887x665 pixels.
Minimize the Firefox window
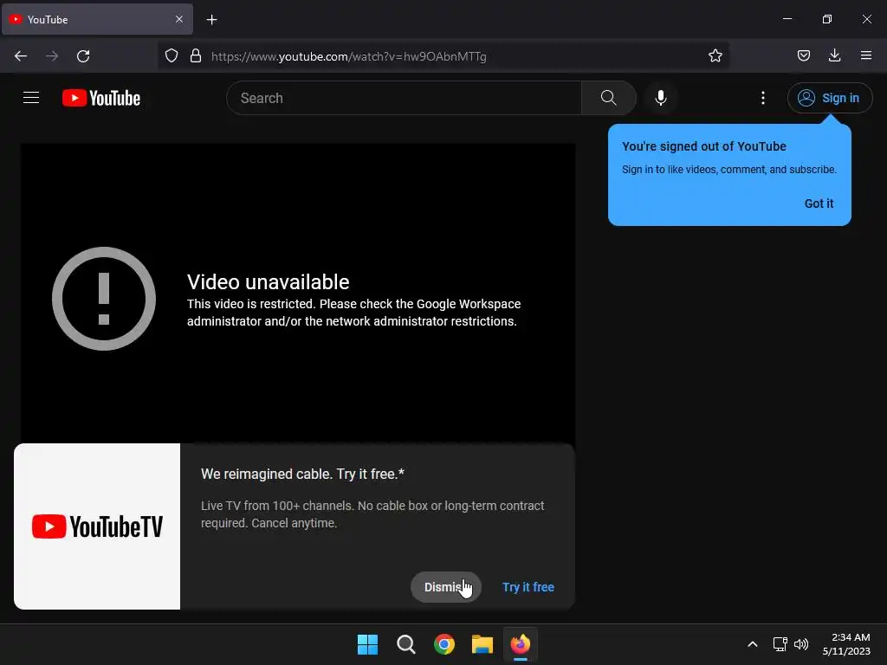[787, 19]
